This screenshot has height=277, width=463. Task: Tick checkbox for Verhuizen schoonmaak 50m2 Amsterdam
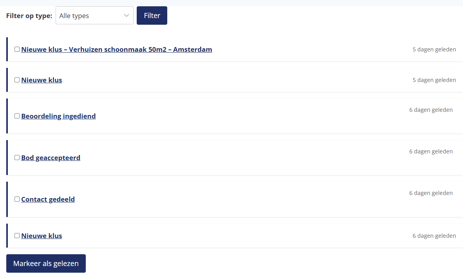pos(17,49)
